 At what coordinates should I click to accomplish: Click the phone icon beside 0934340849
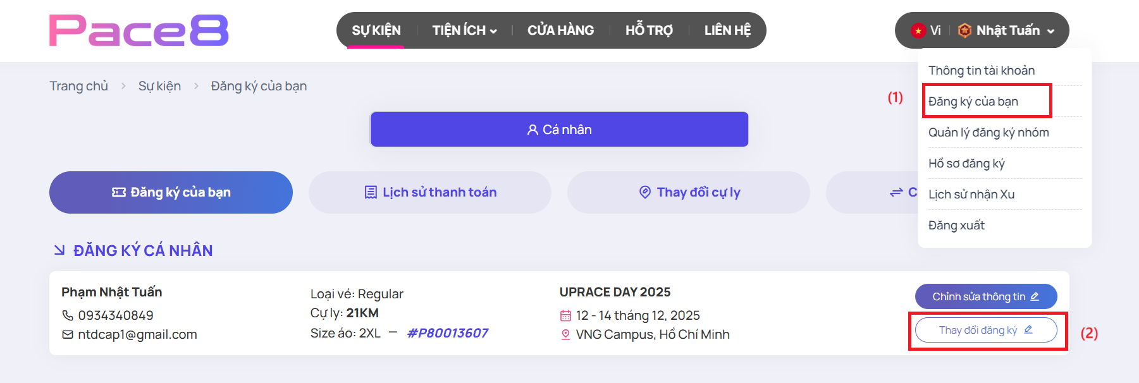click(68, 315)
